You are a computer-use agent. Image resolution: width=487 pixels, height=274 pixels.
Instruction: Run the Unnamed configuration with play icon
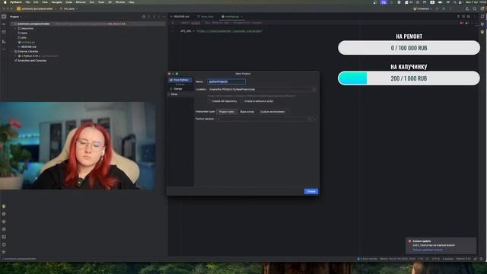coord(438,8)
